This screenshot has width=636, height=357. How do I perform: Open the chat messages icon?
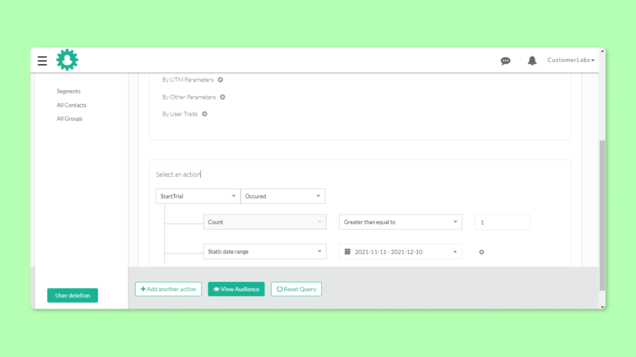click(x=506, y=61)
